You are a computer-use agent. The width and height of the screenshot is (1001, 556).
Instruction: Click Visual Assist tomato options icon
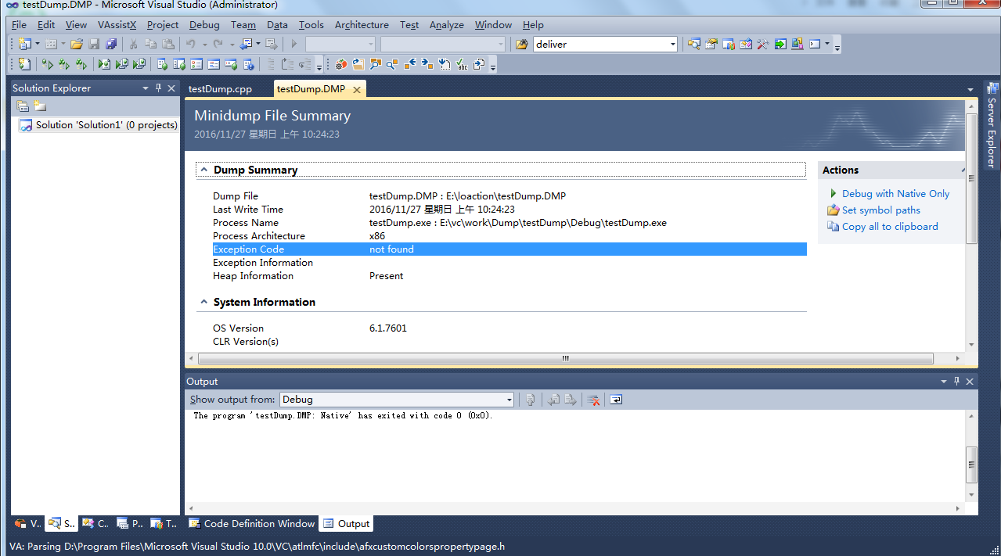coord(342,64)
